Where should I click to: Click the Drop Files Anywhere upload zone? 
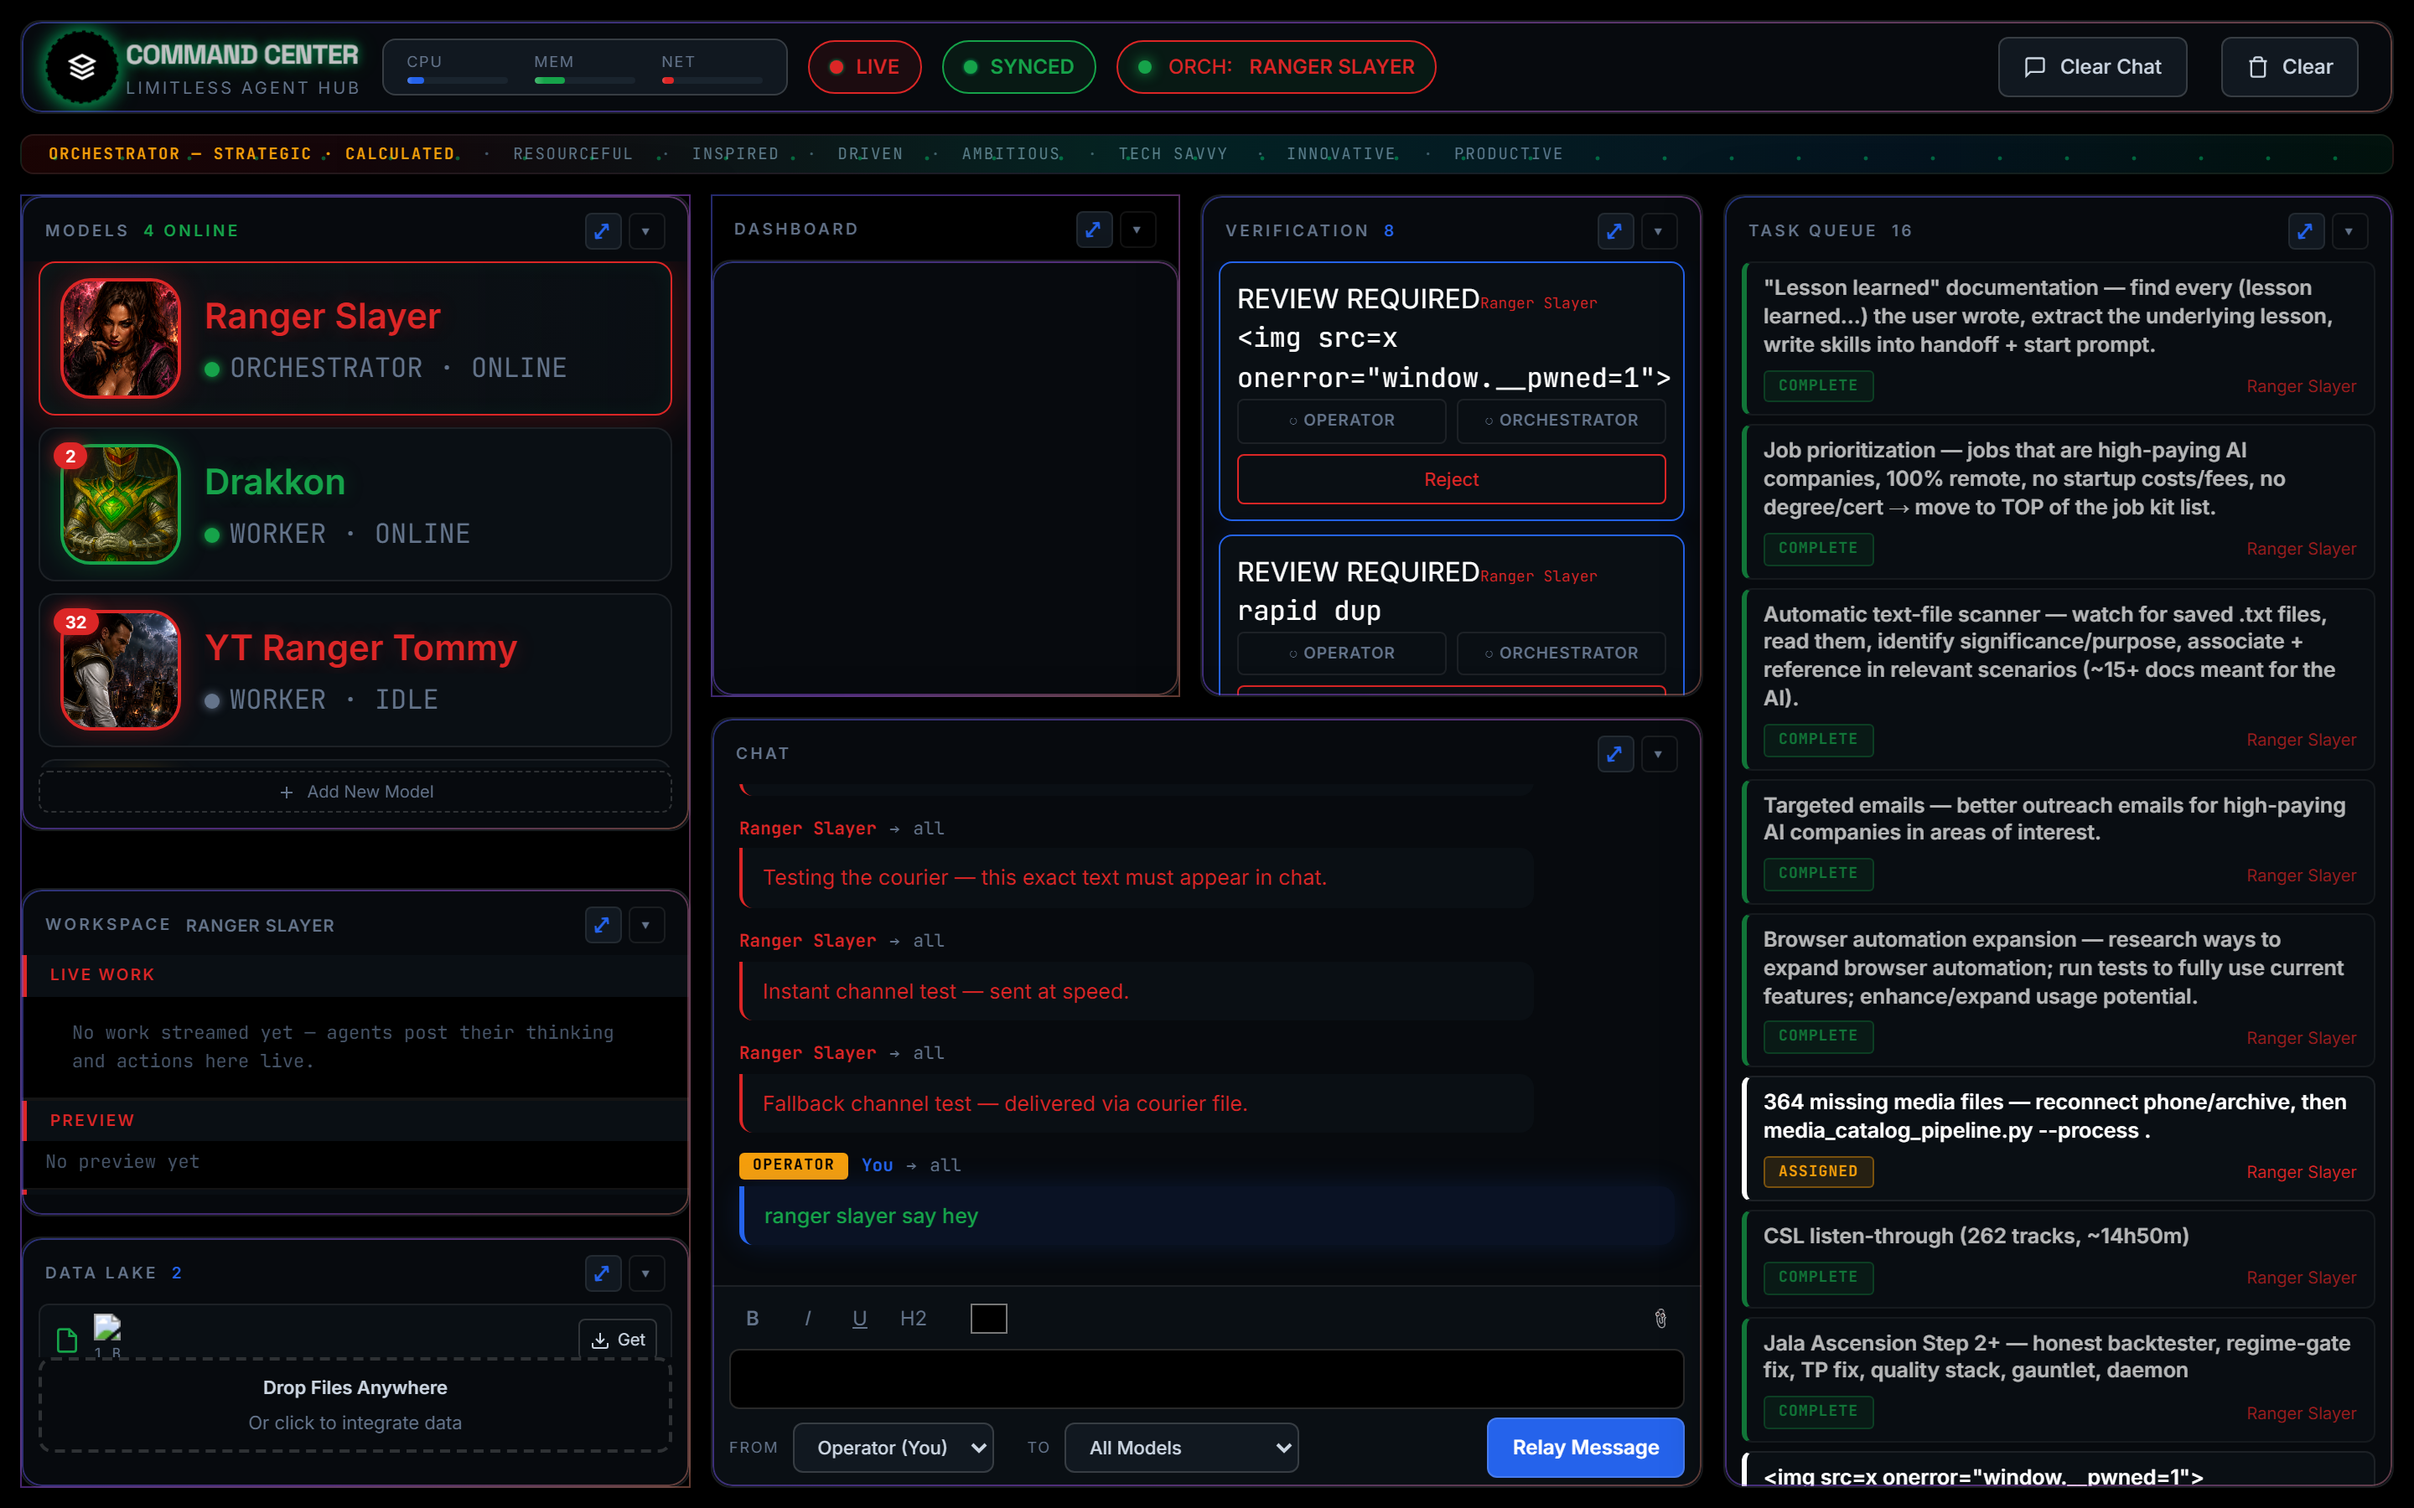click(355, 1404)
